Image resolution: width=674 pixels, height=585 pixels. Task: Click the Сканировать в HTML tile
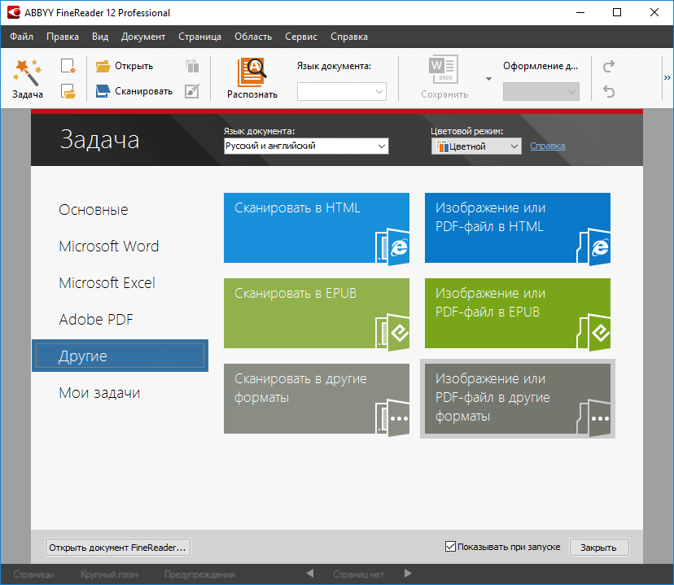point(317,228)
